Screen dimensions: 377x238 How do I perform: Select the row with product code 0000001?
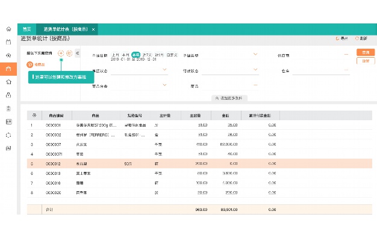pos(199,125)
